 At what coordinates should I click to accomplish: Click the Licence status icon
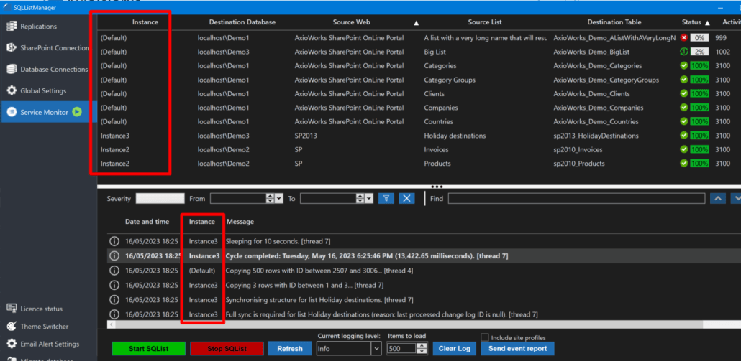pos(12,309)
